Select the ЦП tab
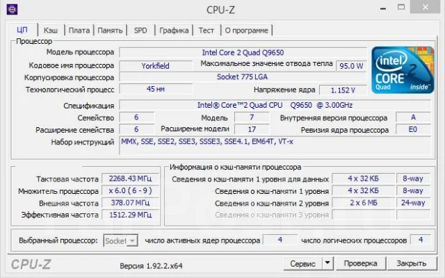 pyautogui.click(x=22, y=30)
